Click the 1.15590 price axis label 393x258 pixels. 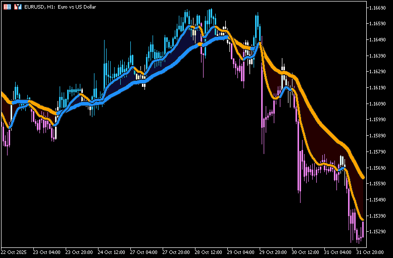pos(378,184)
